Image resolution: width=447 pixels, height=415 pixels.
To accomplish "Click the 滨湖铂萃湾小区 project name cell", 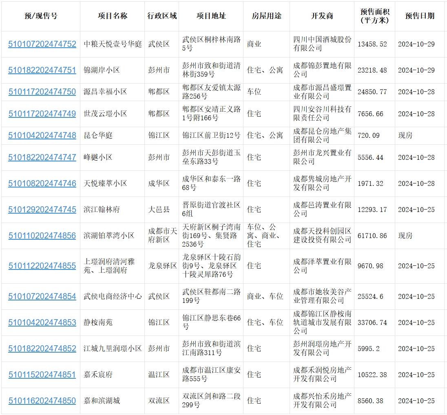I will 109,236.
